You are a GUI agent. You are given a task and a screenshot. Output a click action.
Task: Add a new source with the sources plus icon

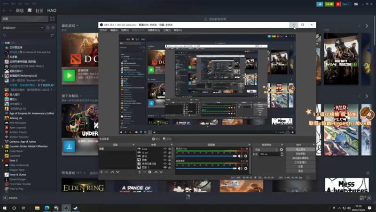pyautogui.click(x=140, y=172)
